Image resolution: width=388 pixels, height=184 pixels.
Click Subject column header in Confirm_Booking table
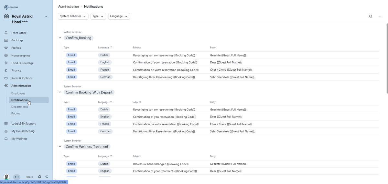136,47
